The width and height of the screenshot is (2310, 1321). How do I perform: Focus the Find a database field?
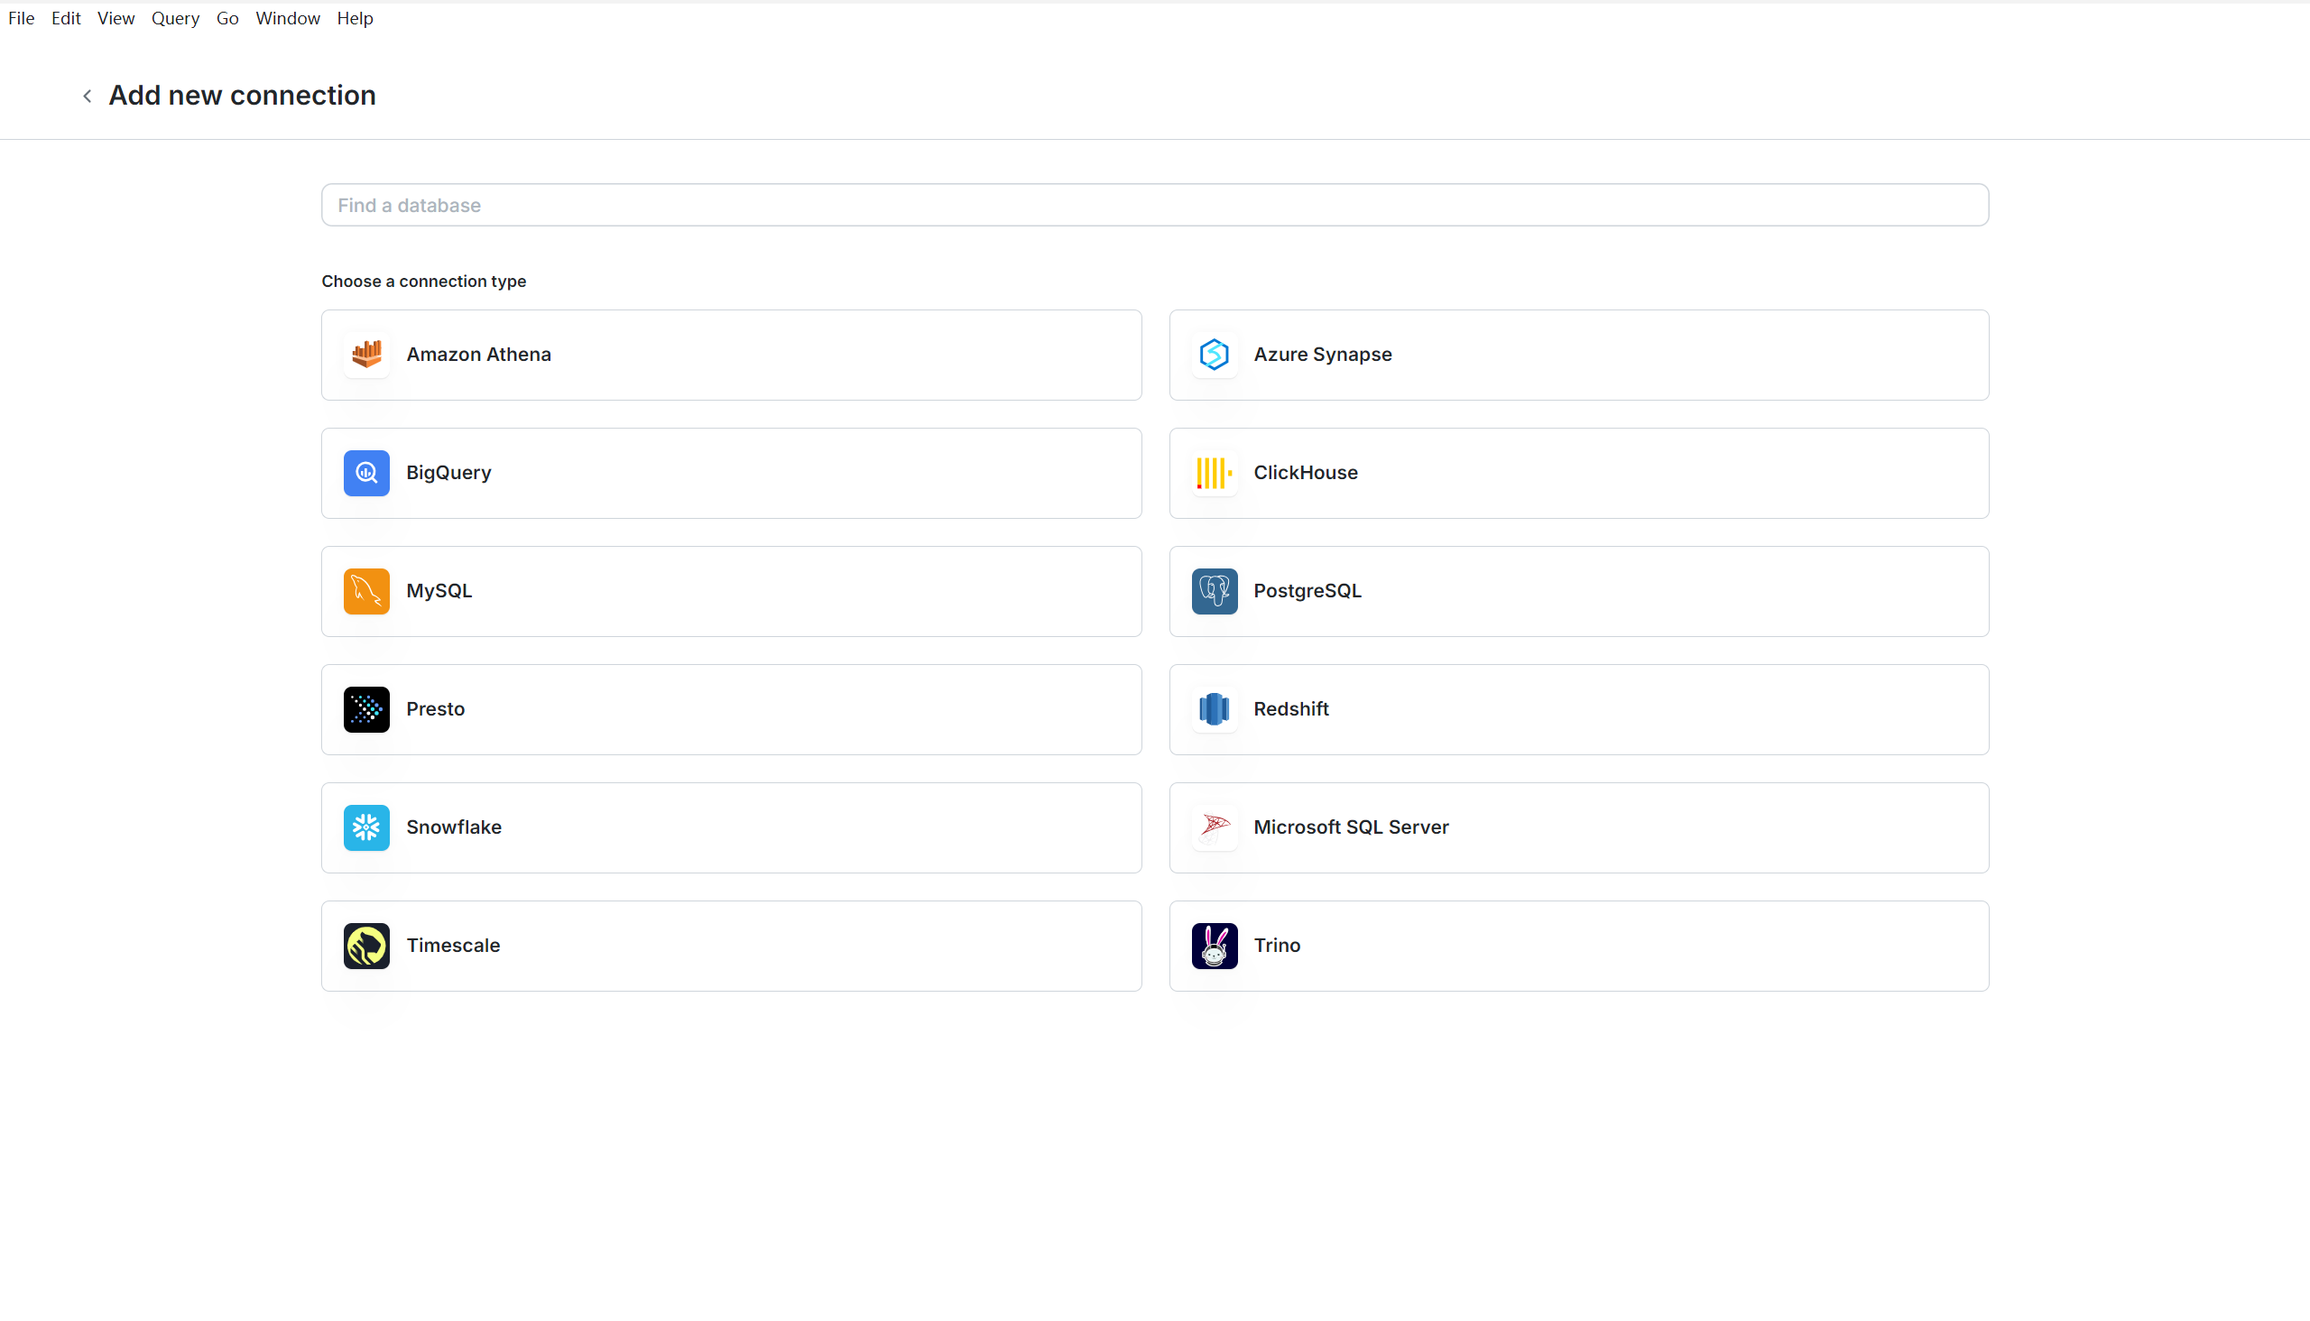pos(1154,205)
